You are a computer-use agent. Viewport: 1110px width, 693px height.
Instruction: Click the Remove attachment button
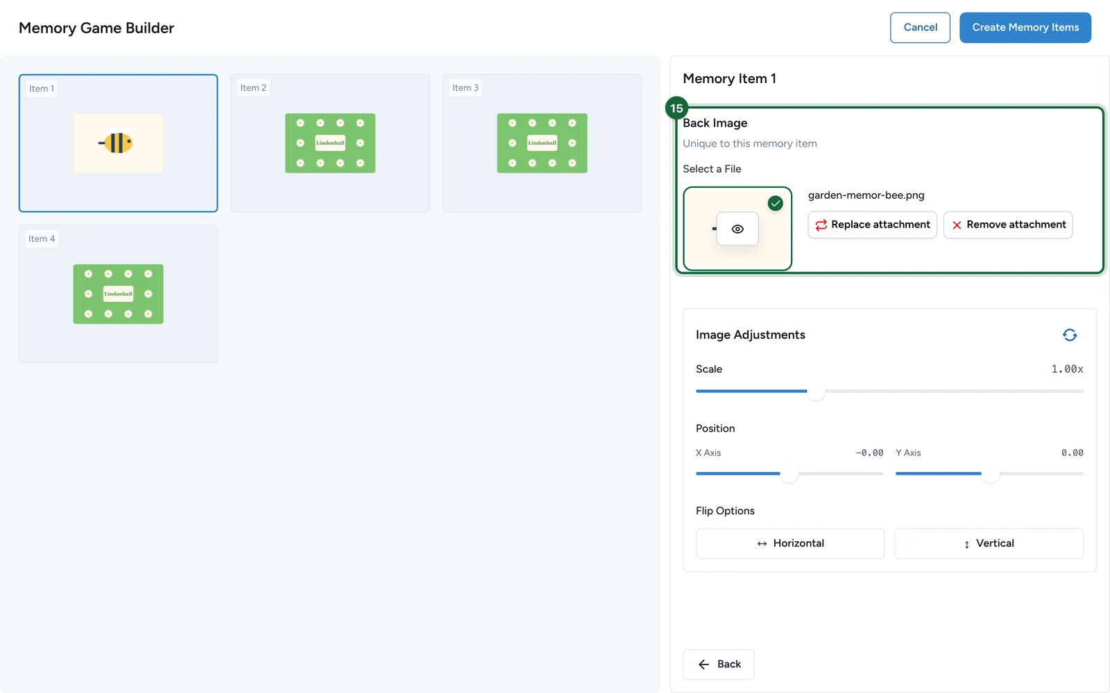pyautogui.click(x=1008, y=225)
